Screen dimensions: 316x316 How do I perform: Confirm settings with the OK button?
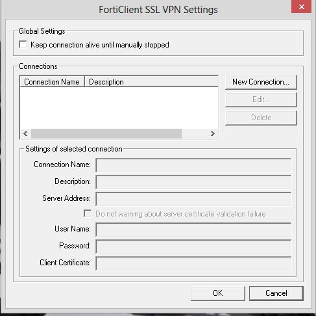point(218,293)
